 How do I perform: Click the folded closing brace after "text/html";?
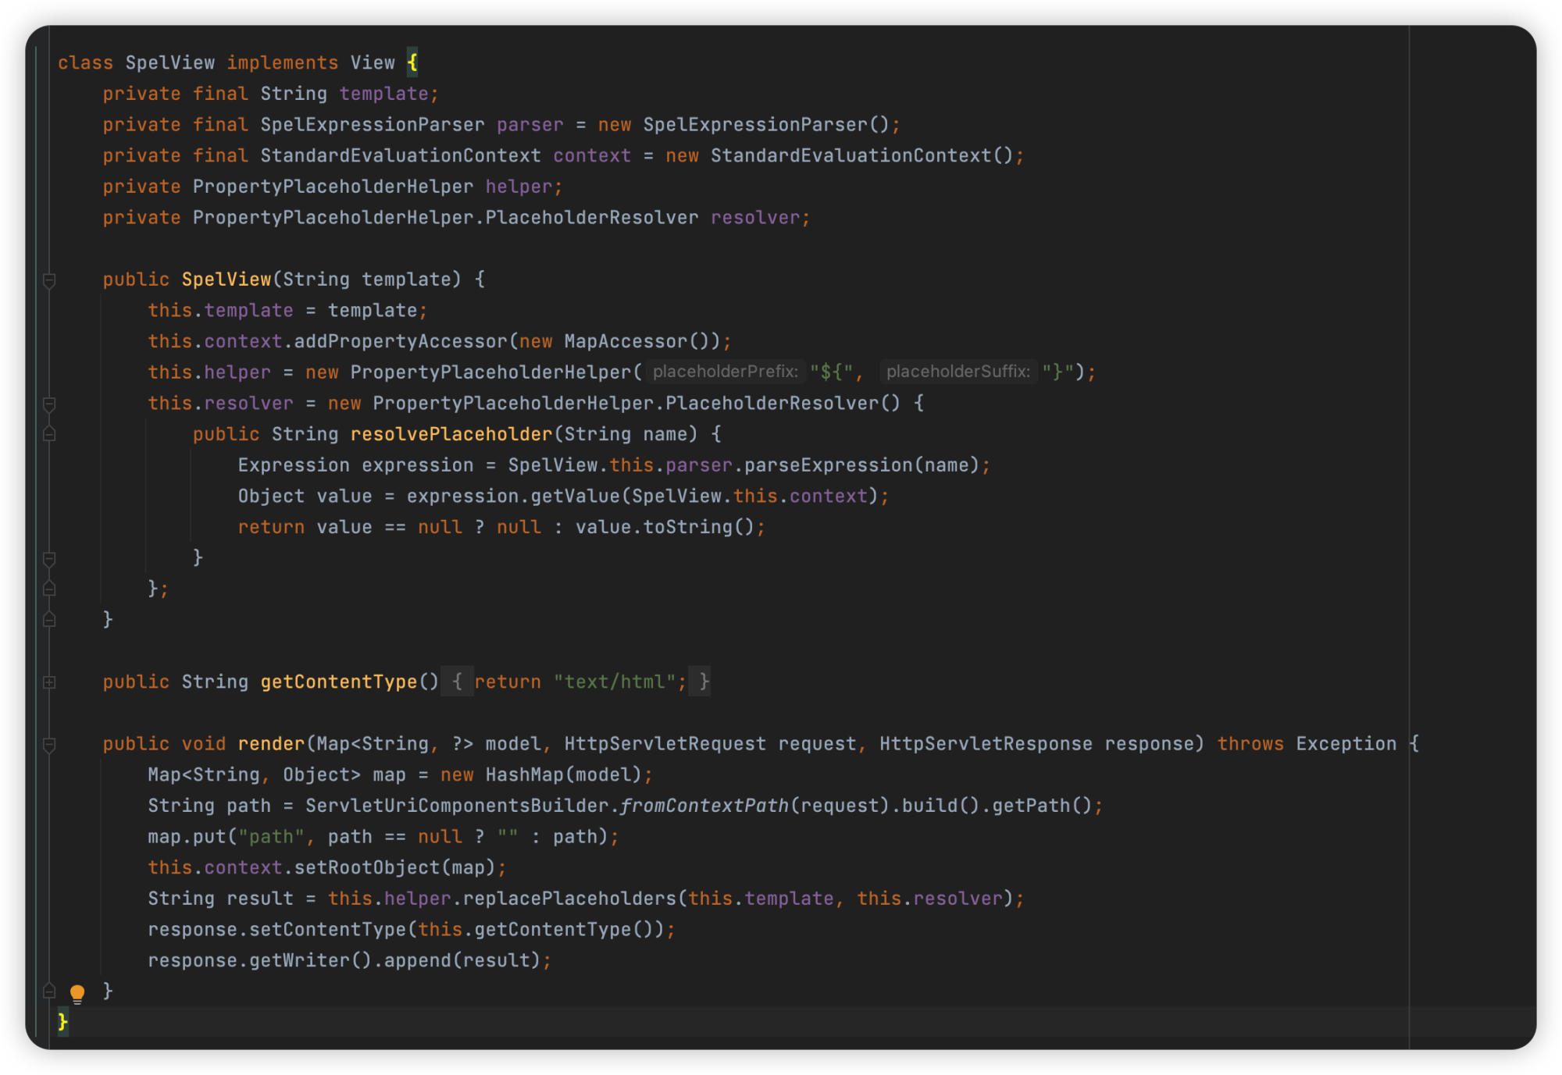tap(703, 682)
